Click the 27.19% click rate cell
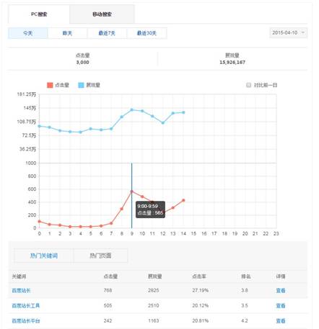This screenshot has width=319, height=329. [200, 290]
